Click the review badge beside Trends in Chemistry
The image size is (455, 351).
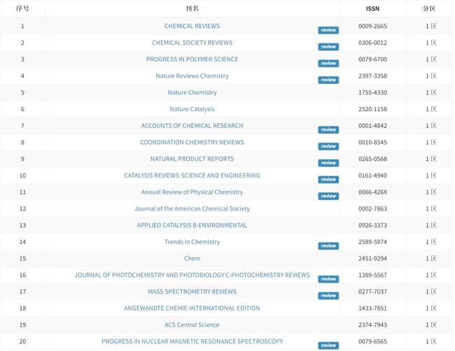click(328, 246)
